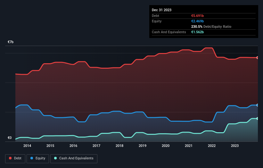
Task: Click the €0 y-axis label
Action: [10, 138]
